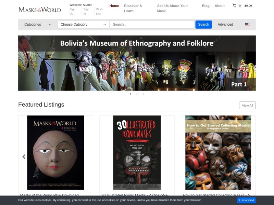274x205 pixels.
Task: Select the second carousel dot
Action: click(x=137, y=94)
